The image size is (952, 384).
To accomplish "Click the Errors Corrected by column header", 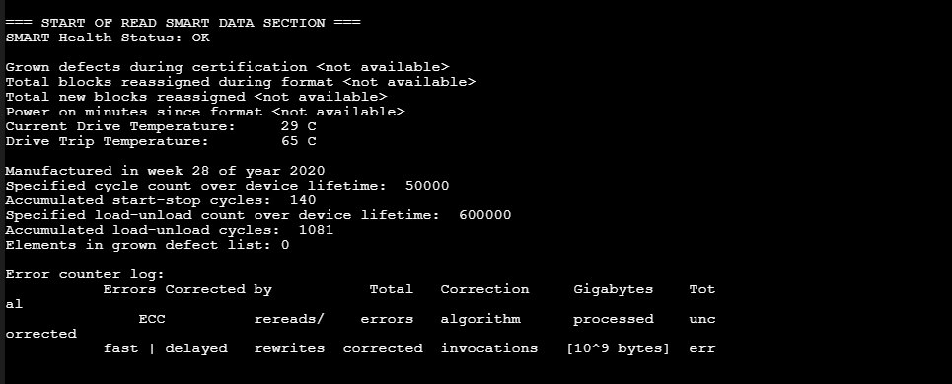I will coord(187,289).
